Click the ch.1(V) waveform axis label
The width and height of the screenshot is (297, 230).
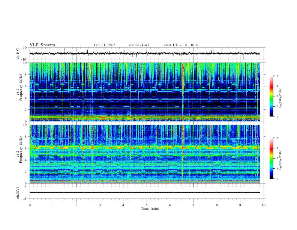click(18, 53)
